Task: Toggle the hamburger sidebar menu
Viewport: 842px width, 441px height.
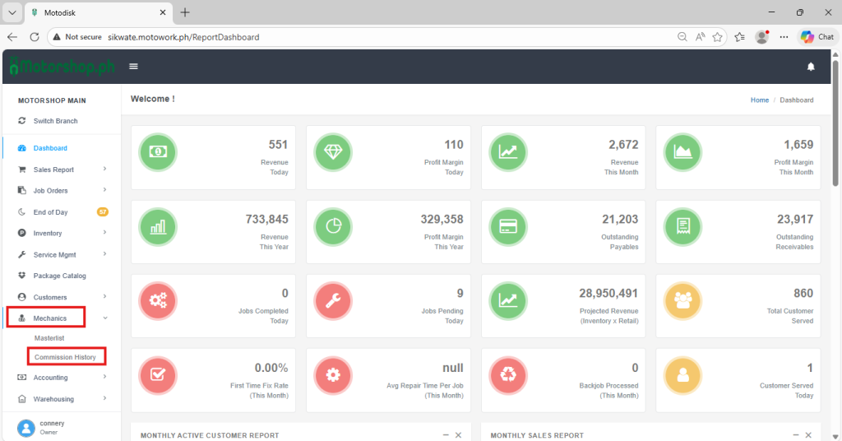Action: (x=133, y=67)
